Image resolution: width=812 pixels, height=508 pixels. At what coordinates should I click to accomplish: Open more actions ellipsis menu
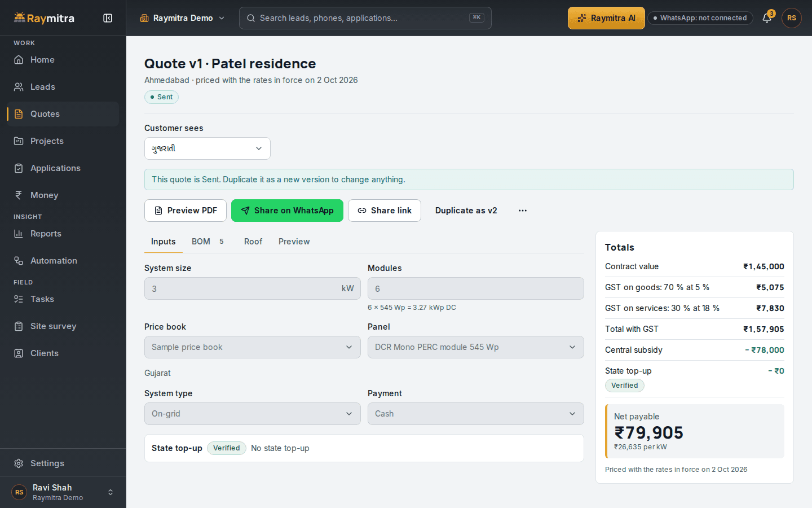click(x=523, y=211)
